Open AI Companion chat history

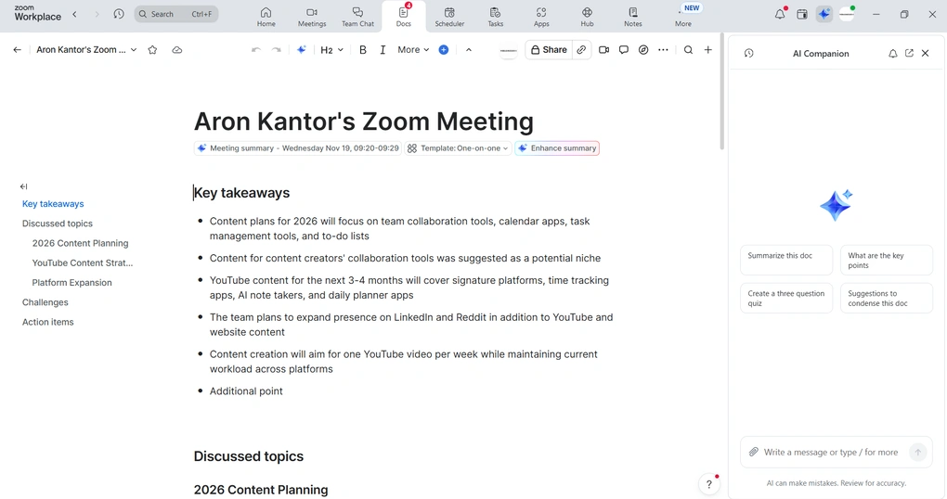point(749,53)
